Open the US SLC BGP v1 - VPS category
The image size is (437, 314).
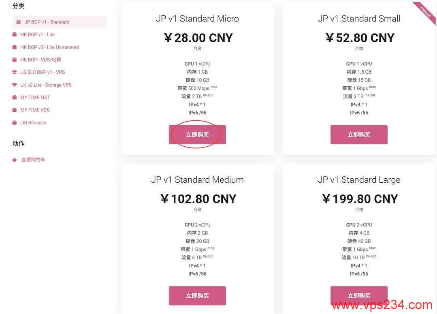(x=43, y=72)
